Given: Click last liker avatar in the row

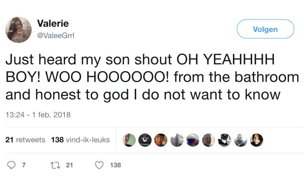Looking at the screenshot, I should [x=257, y=140].
